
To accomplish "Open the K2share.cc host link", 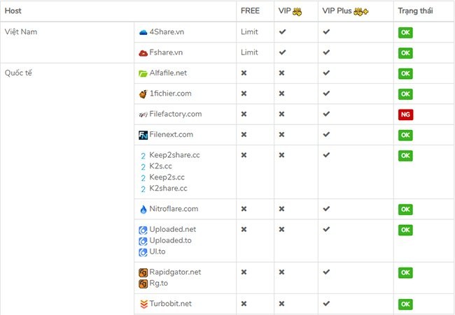I will tap(168, 189).
